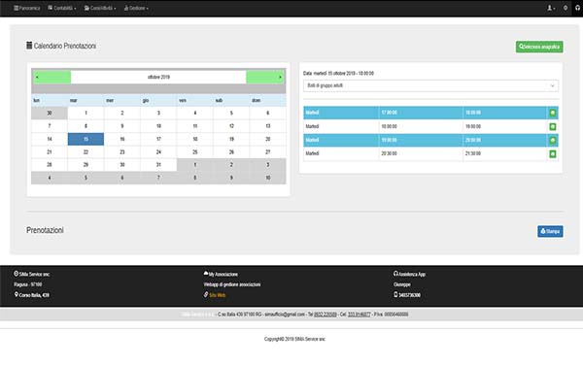The height and width of the screenshot is (365, 583).
Task: Expand the Gestione menu
Action: point(136,8)
